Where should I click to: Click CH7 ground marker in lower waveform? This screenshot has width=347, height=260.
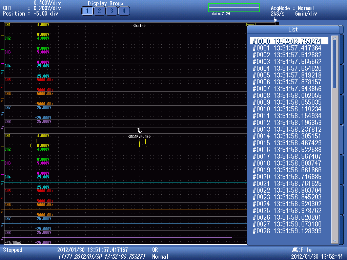tap(2, 224)
